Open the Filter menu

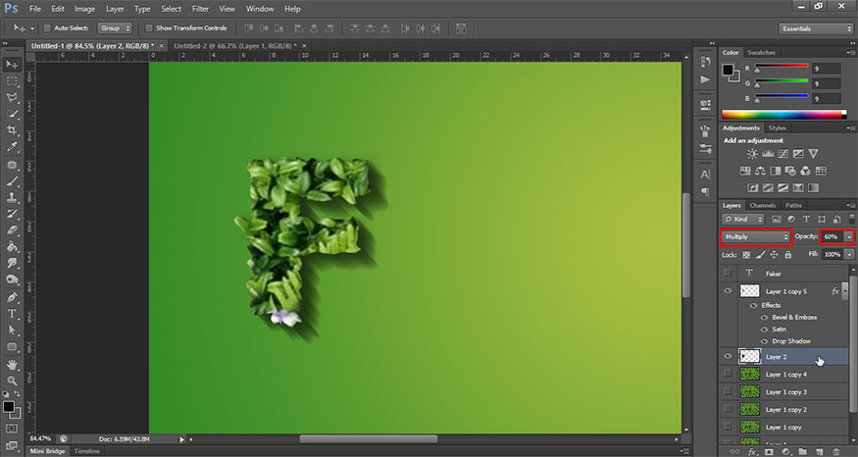tap(200, 8)
